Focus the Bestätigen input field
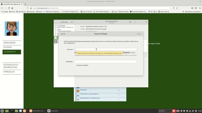Image resolution: width=202 pixels, height=113 pixels. point(105,62)
